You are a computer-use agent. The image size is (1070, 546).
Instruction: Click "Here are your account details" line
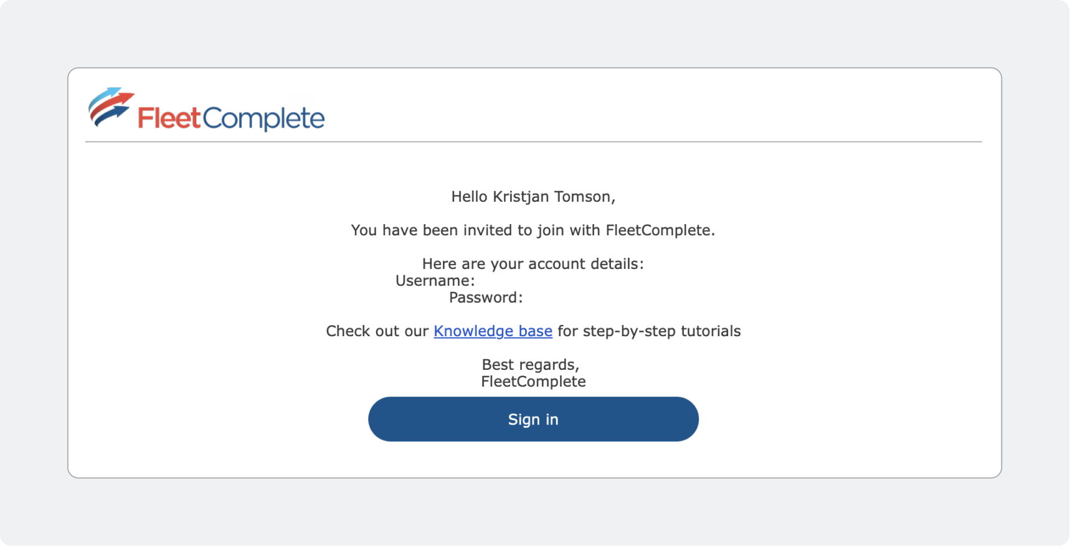point(533,264)
